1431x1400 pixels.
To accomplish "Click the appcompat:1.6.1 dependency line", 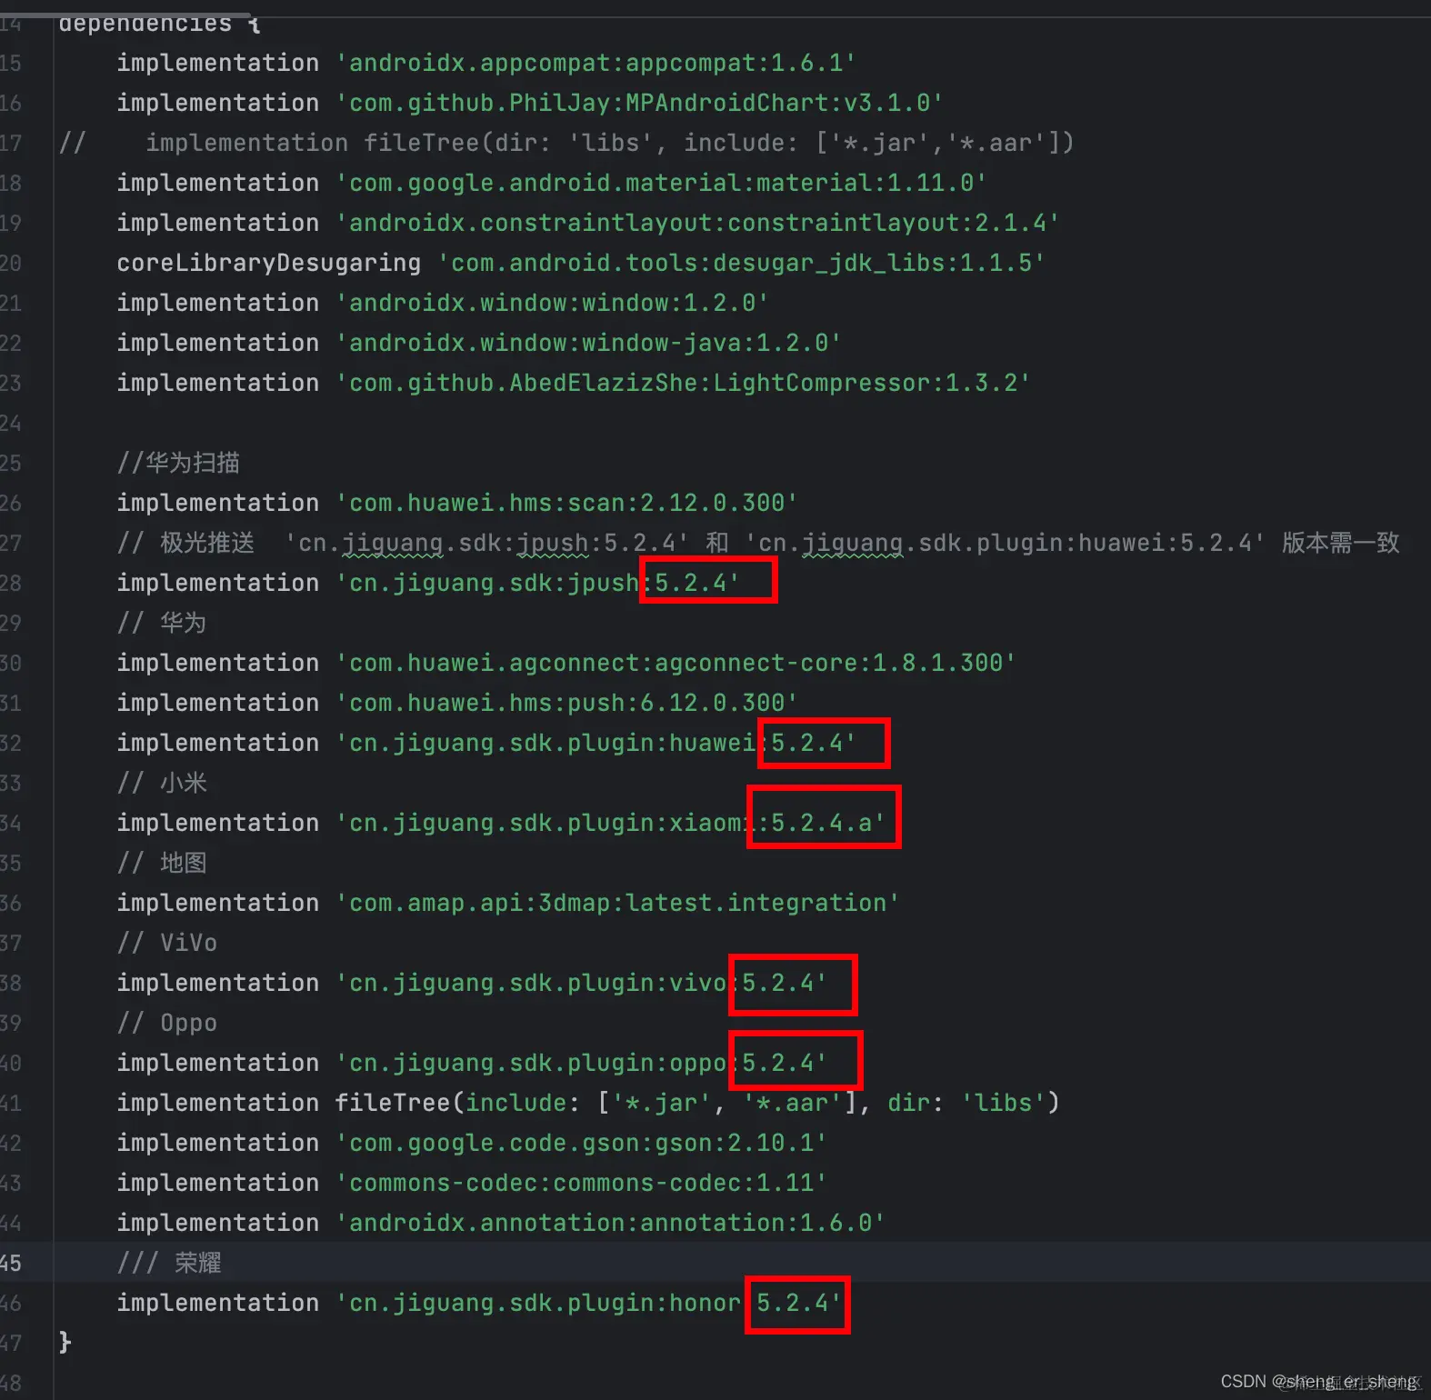I will coord(486,63).
